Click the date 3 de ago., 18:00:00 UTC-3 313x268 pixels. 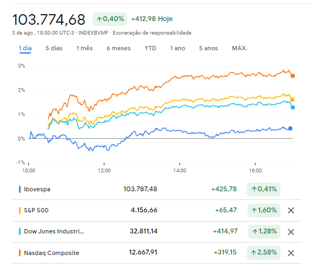[x=43, y=32]
